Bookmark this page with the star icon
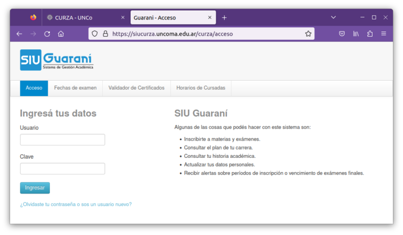The width and height of the screenshot is (403, 235). tap(308, 34)
